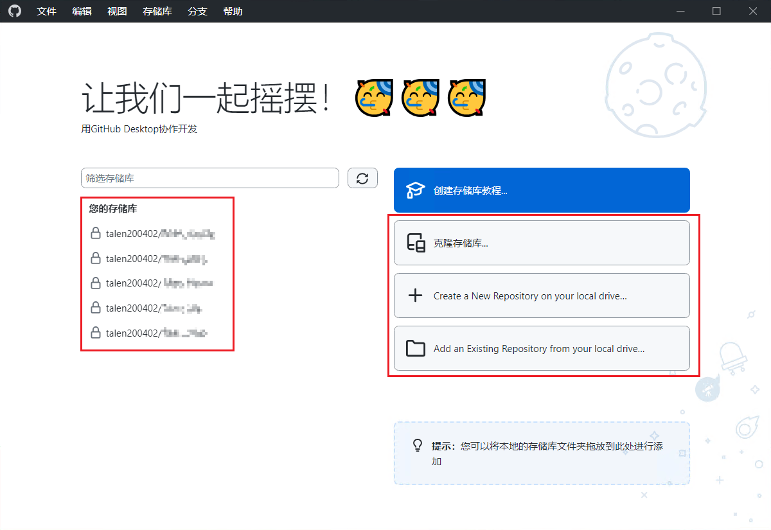
Task: Select the third talen200402 repository entry
Action: pos(154,283)
